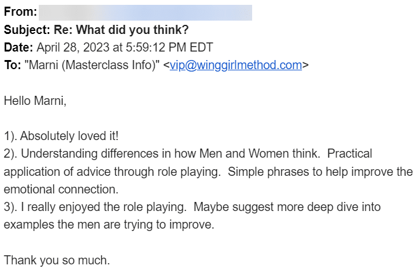Click the vip@winggirlmethod.com email link
The image size is (420, 268).
pyautogui.click(x=235, y=65)
